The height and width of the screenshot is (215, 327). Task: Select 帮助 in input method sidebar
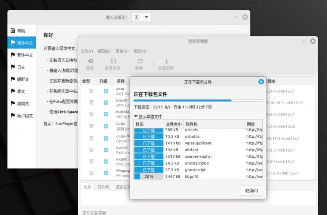(x=22, y=31)
